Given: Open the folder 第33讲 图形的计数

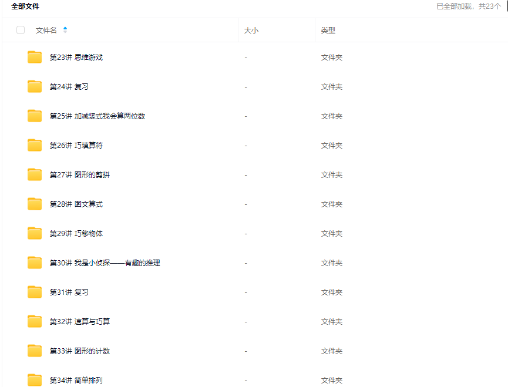Looking at the screenshot, I should click(x=79, y=351).
